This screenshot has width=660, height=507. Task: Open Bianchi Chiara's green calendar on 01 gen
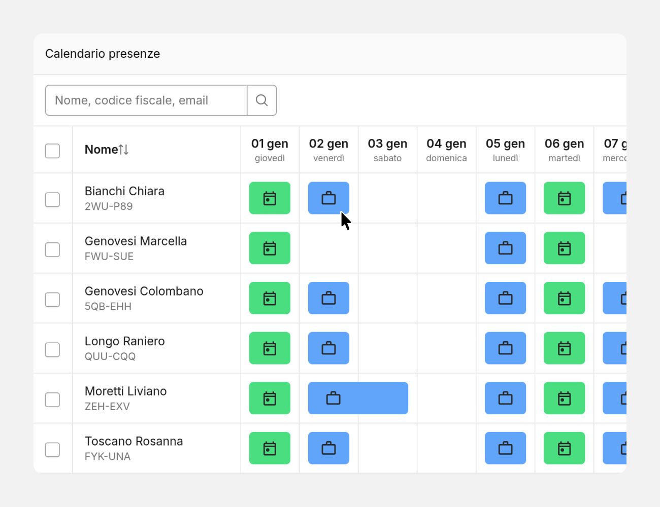point(270,198)
